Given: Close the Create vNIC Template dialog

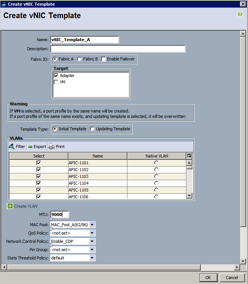Looking at the screenshot, I should (x=243, y=4).
